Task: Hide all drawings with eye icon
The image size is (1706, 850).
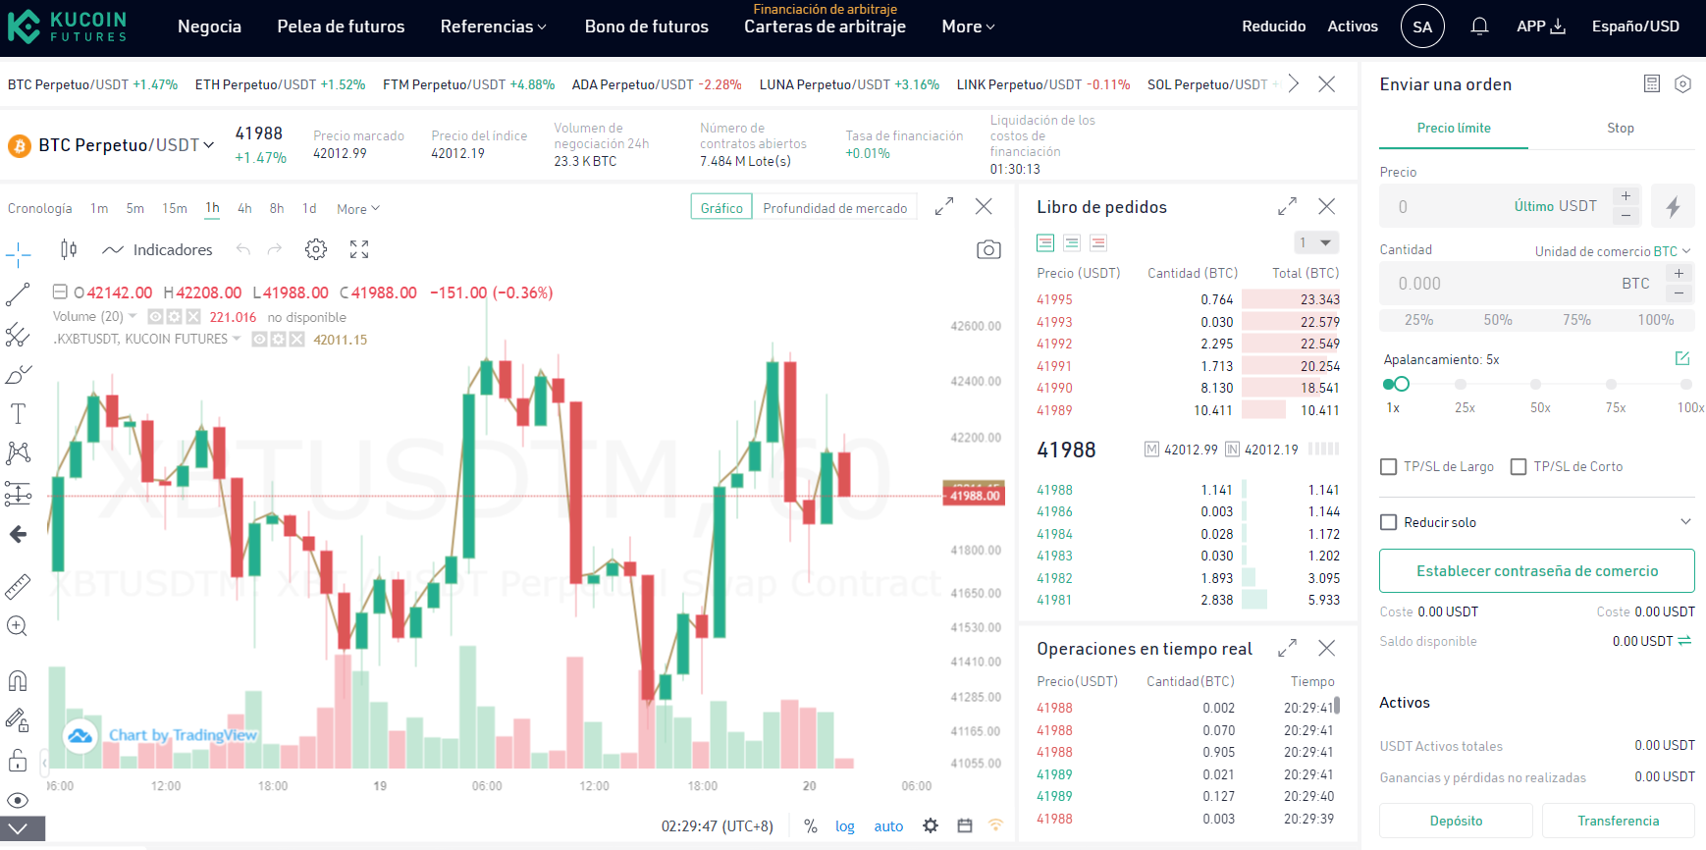Action: (x=18, y=800)
